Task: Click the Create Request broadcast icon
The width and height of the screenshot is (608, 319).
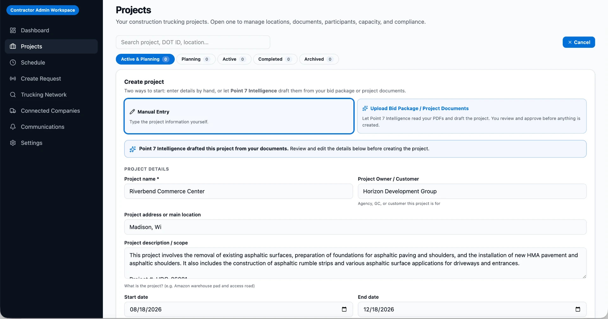Action: (x=13, y=78)
